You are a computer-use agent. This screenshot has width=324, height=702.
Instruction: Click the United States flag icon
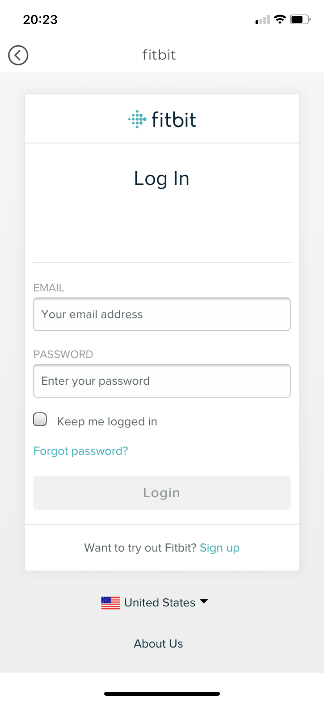(110, 603)
